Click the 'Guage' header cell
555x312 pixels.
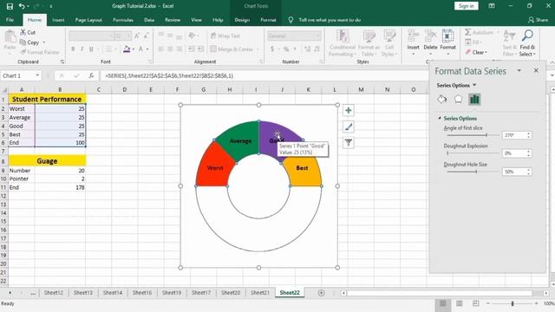47,161
